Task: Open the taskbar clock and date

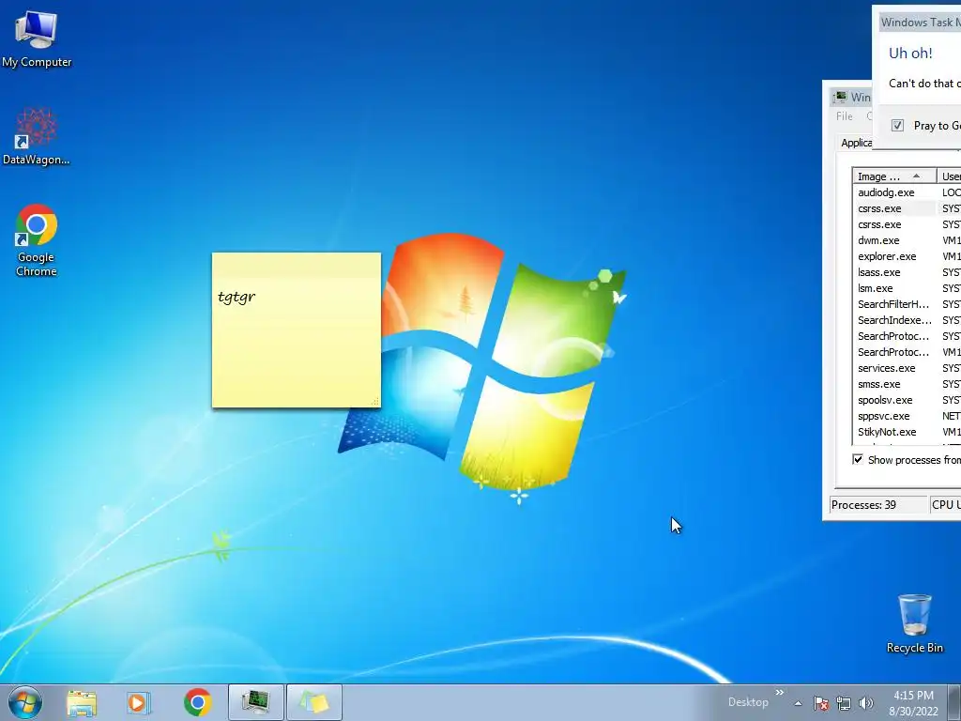Action: tap(913, 702)
